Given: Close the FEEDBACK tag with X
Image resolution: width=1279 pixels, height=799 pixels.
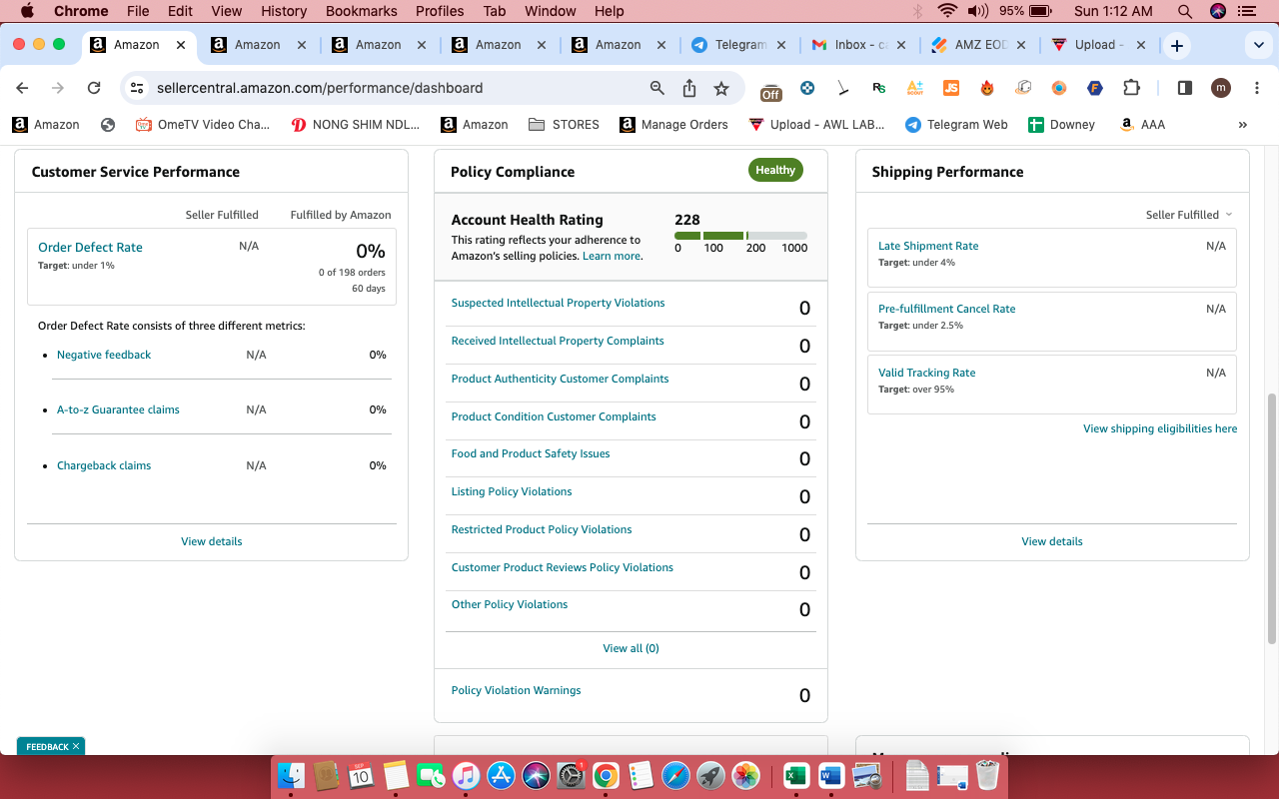Looking at the screenshot, I should (76, 746).
